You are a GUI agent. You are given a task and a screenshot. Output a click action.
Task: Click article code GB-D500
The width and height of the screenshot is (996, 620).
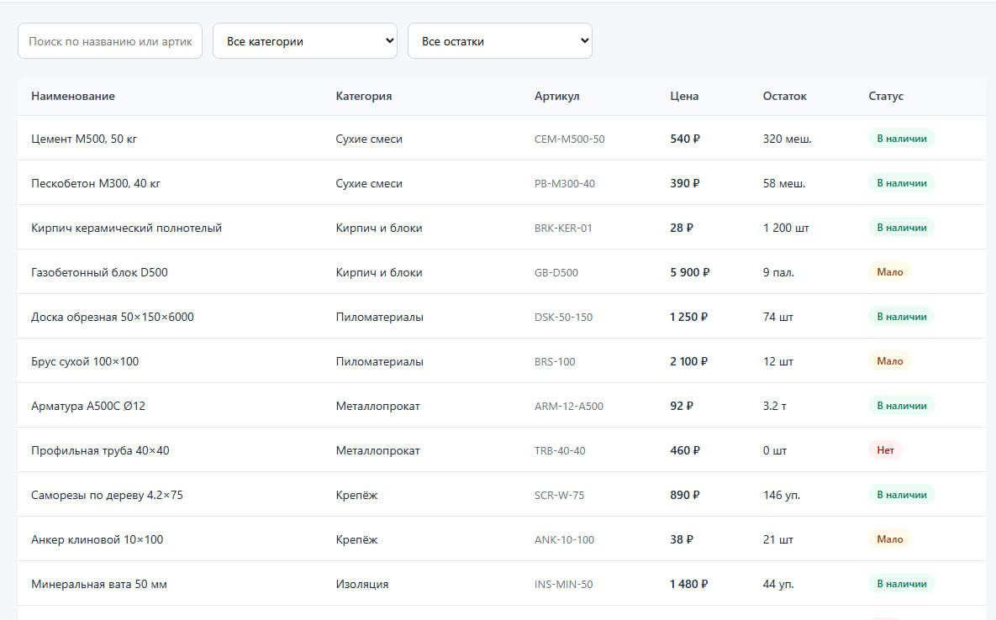556,272
